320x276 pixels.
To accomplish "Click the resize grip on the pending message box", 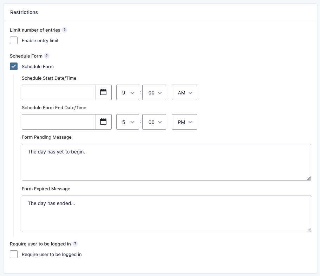I will click(309, 178).
